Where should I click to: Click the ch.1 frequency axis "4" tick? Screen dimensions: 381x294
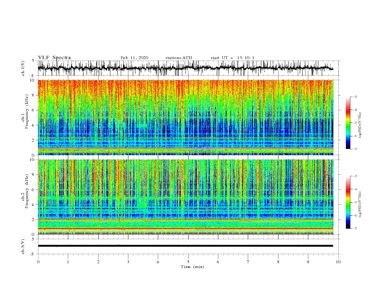pyautogui.click(x=33, y=125)
